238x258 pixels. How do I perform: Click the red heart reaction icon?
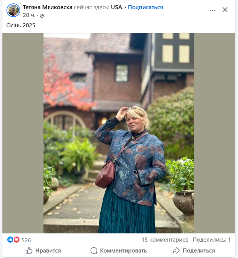point(16,240)
